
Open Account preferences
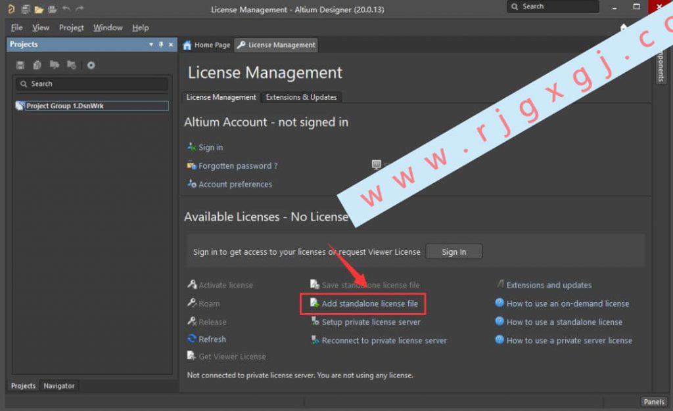(229, 184)
